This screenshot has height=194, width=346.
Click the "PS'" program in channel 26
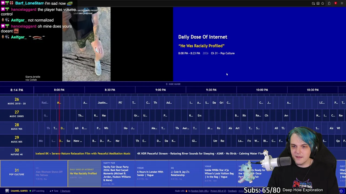(x=120, y=103)
